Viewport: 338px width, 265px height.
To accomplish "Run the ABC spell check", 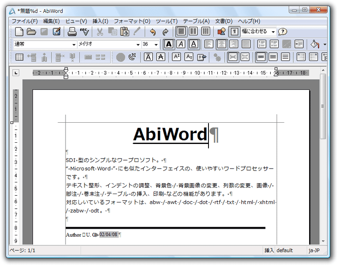I will point(84,32).
